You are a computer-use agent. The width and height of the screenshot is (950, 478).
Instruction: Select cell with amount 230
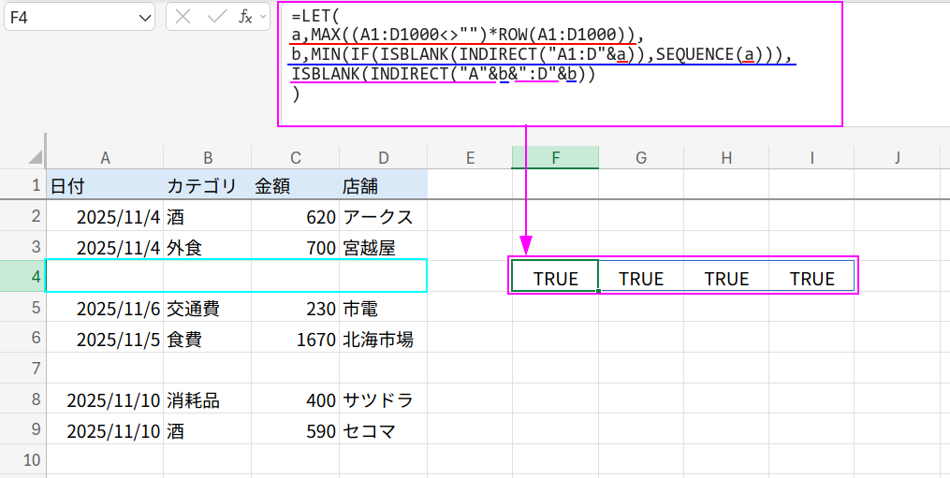(295, 308)
